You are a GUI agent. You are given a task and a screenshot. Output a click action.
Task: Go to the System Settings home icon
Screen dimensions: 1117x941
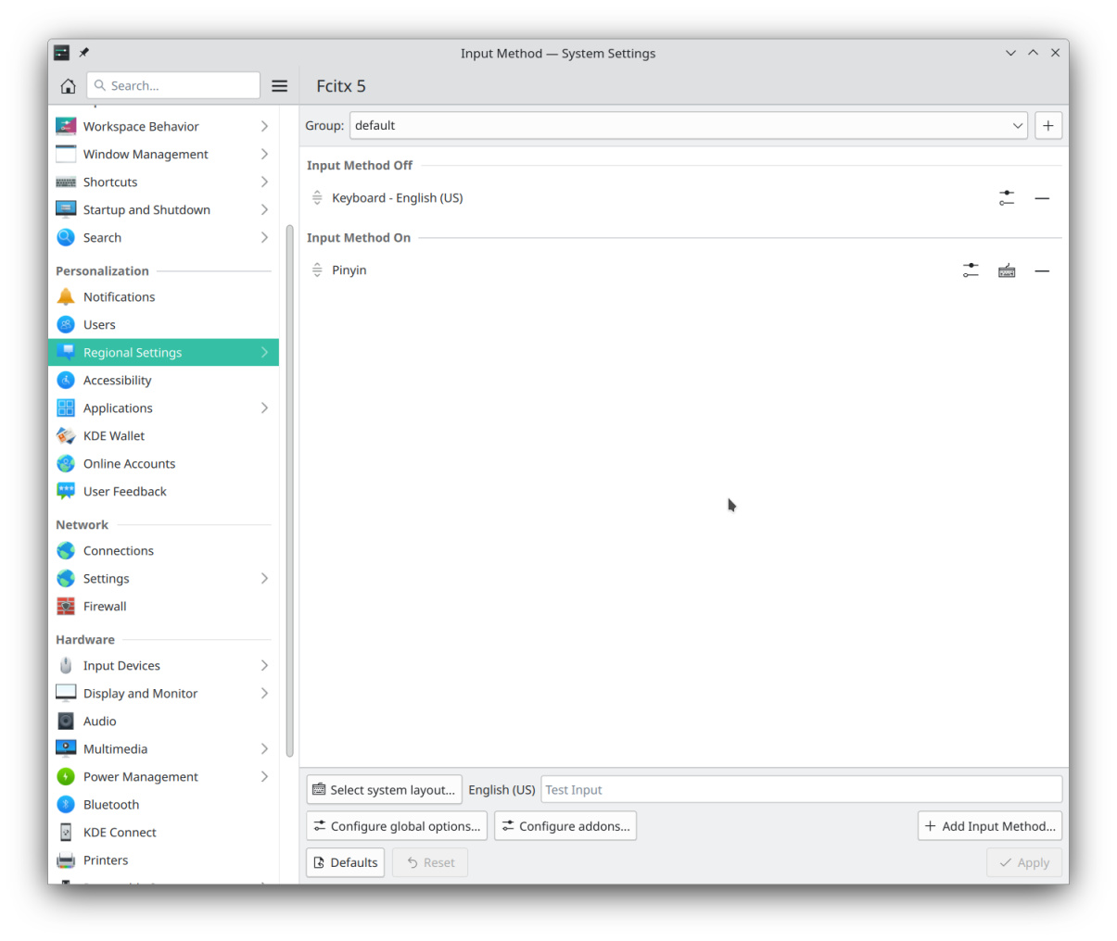click(68, 85)
